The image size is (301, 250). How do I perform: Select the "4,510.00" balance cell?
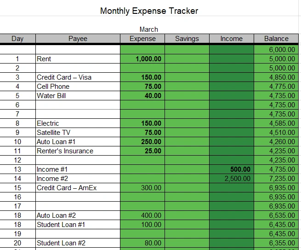pyautogui.click(x=276, y=133)
